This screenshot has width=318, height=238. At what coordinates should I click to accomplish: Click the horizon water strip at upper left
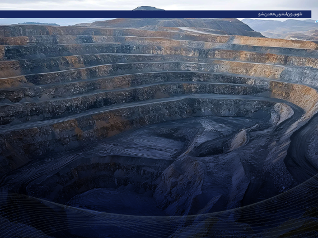tap(51, 22)
